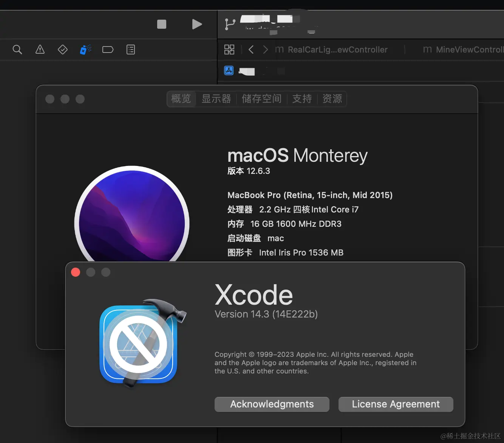The height and width of the screenshot is (443, 504).
Task: Click the App Store icon in the jump bar
Action: (229, 71)
